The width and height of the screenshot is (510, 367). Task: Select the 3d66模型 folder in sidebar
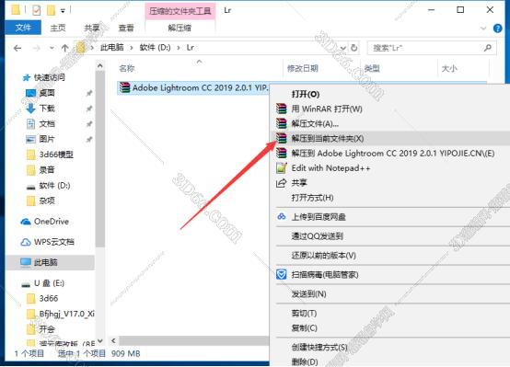pyautogui.click(x=50, y=155)
